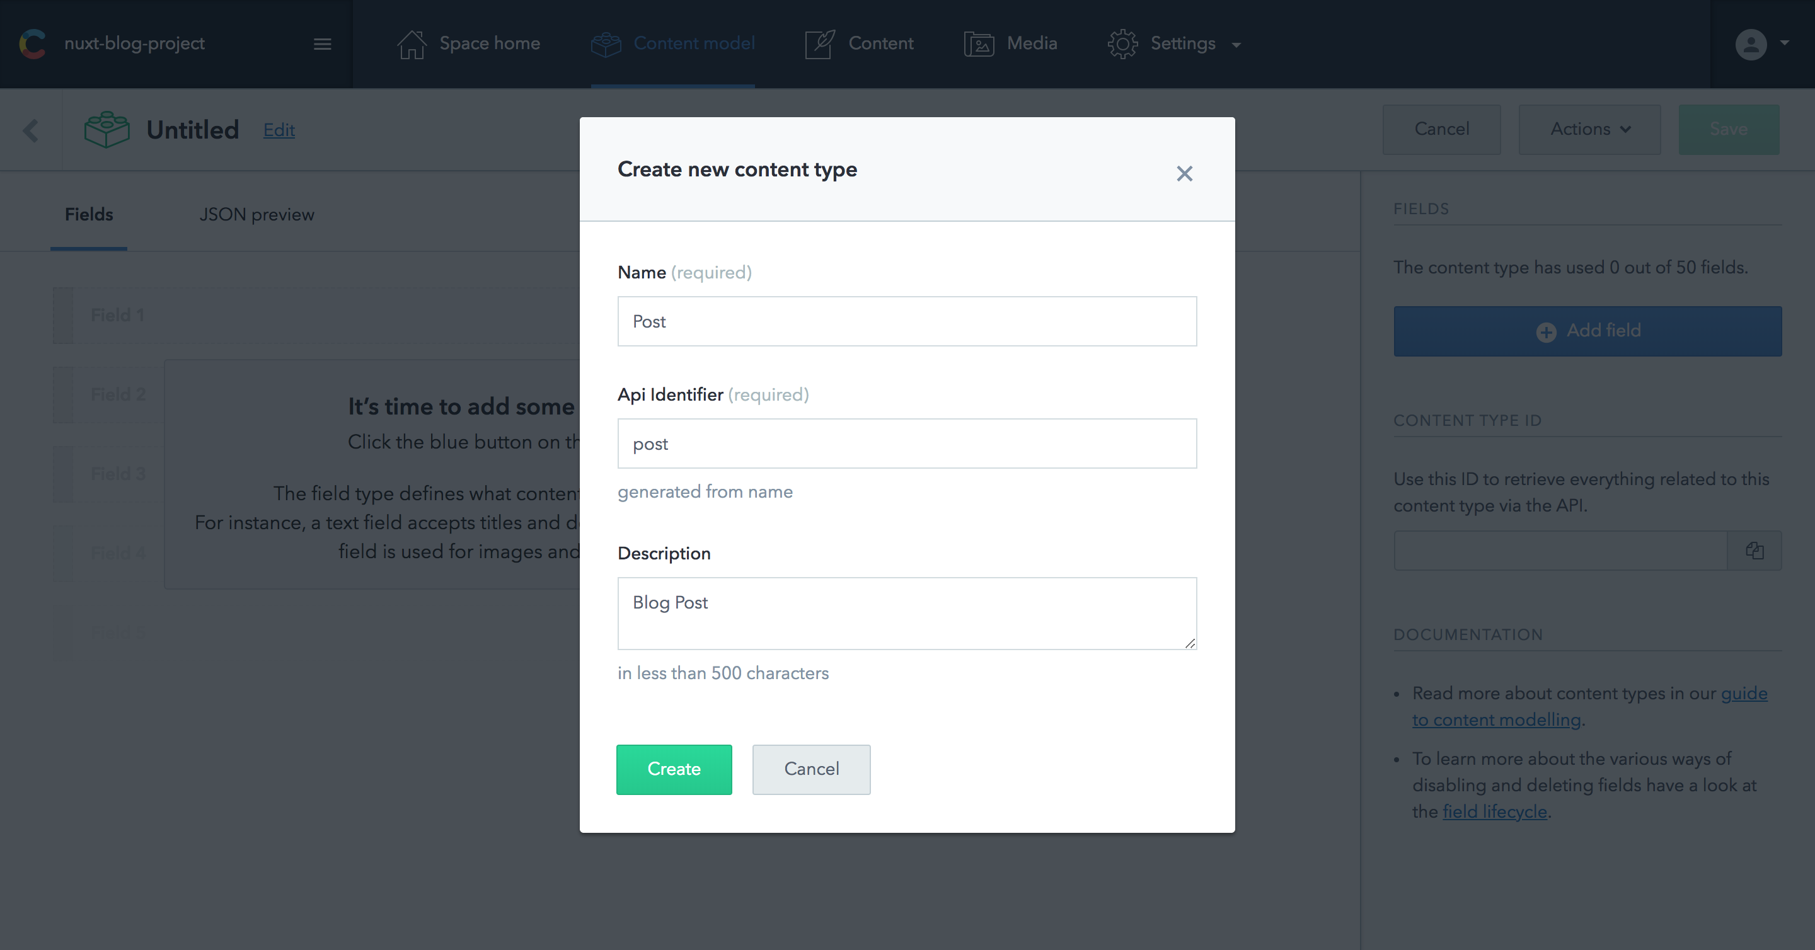
Task: Click the field lifecycle hyperlink
Action: 1495,812
